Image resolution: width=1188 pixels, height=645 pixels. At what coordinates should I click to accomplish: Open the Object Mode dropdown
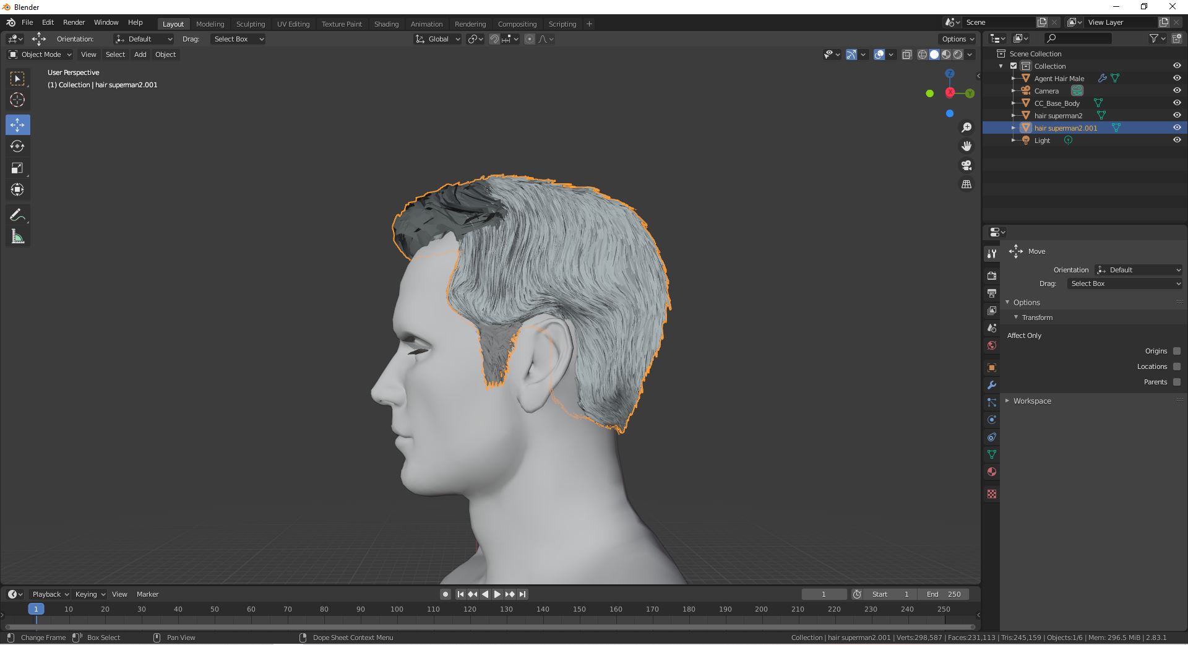(x=40, y=54)
